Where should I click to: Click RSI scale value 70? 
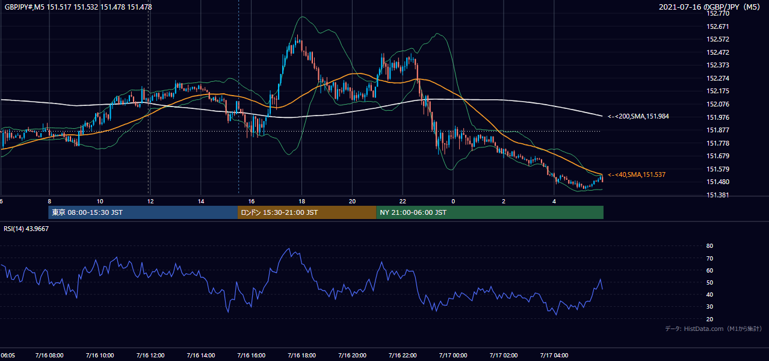coord(710,258)
